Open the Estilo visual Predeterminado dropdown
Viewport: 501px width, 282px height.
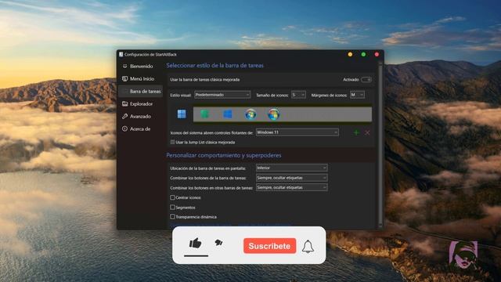[x=222, y=95]
